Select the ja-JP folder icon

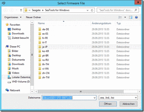(40, 47)
